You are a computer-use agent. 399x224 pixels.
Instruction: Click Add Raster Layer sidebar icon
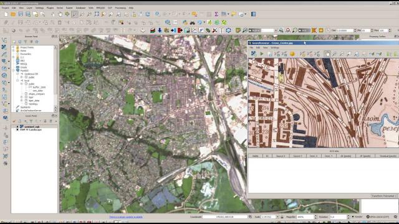[x=4, y=47]
